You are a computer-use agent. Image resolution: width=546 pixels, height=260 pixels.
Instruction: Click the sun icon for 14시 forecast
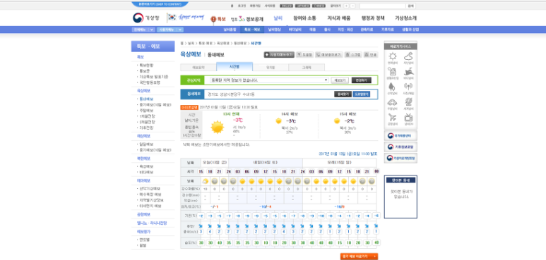point(278,121)
